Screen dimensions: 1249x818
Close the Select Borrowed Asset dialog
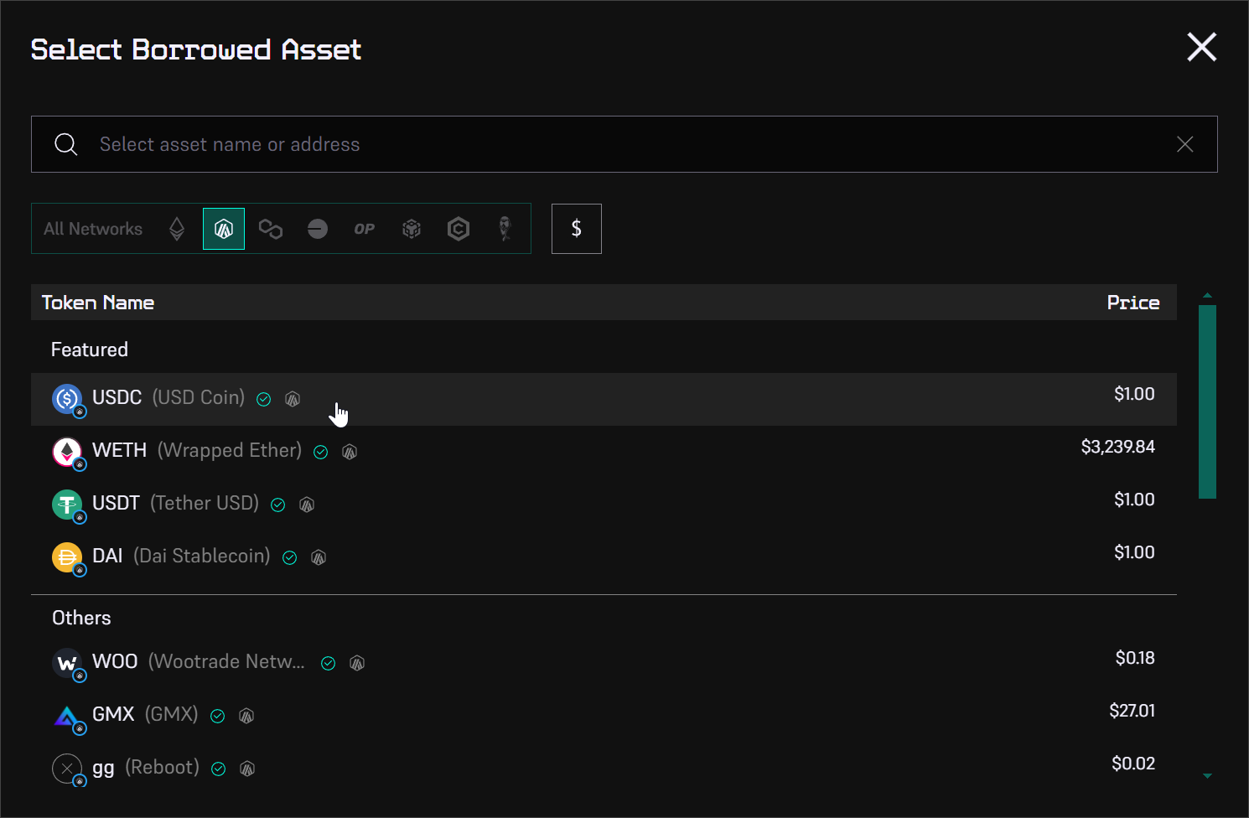1201,48
